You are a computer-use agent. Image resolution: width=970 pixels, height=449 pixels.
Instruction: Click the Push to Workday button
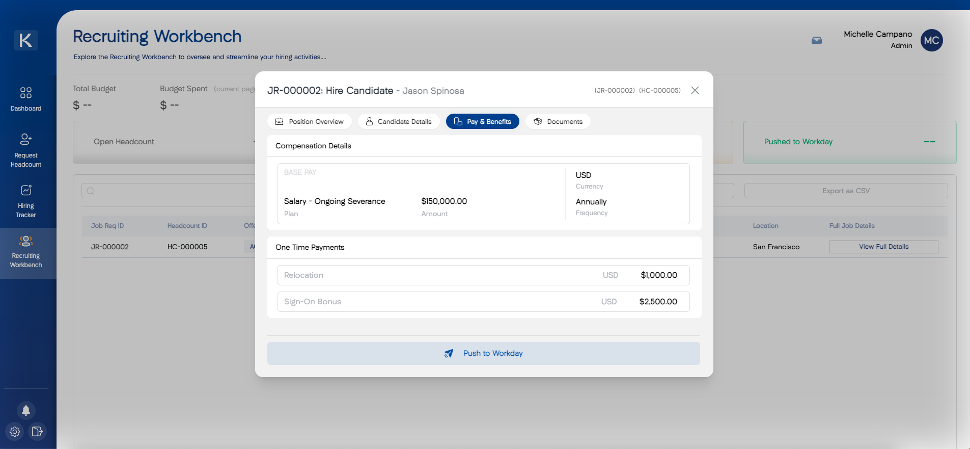[484, 353]
